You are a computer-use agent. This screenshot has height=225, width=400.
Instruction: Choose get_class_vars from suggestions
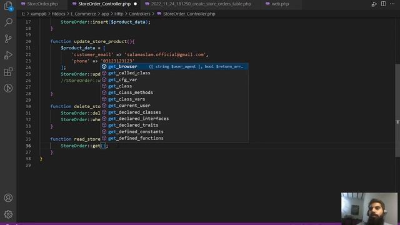coord(174,99)
